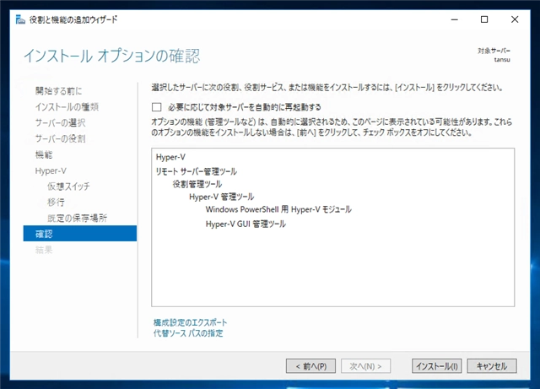Select Hyper-V entry in install list
Screen dimensions: 540x389
pos(170,157)
